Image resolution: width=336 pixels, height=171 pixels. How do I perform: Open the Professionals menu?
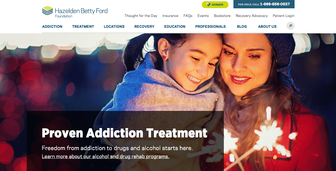[x=210, y=27]
